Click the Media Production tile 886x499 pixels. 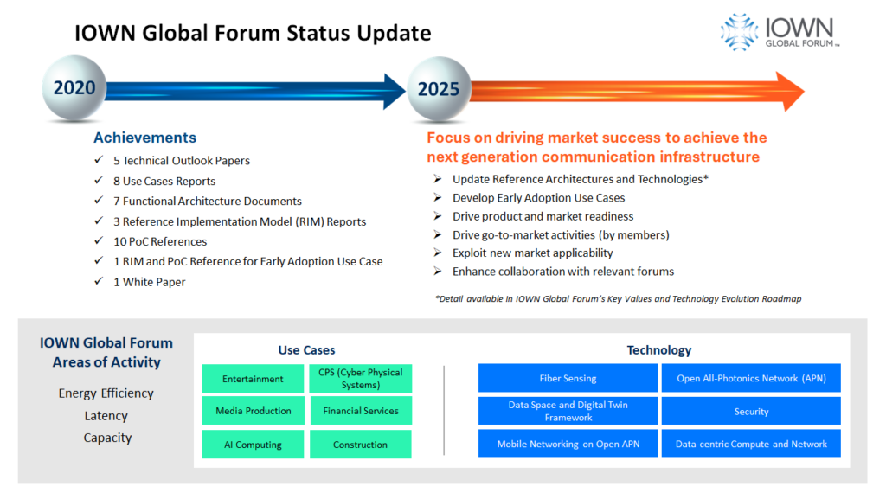click(x=252, y=411)
